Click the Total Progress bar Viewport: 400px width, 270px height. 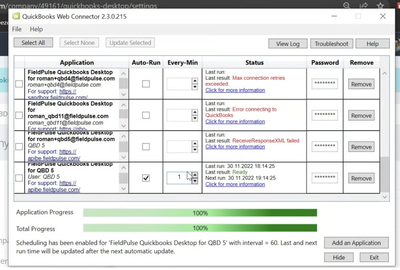tap(200, 228)
